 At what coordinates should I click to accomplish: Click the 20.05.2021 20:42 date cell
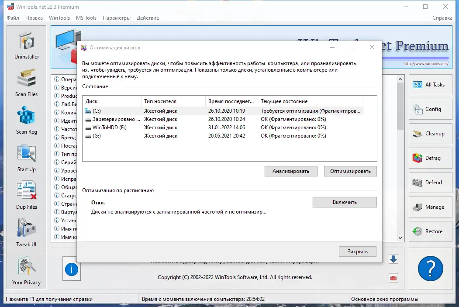[x=227, y=136]
